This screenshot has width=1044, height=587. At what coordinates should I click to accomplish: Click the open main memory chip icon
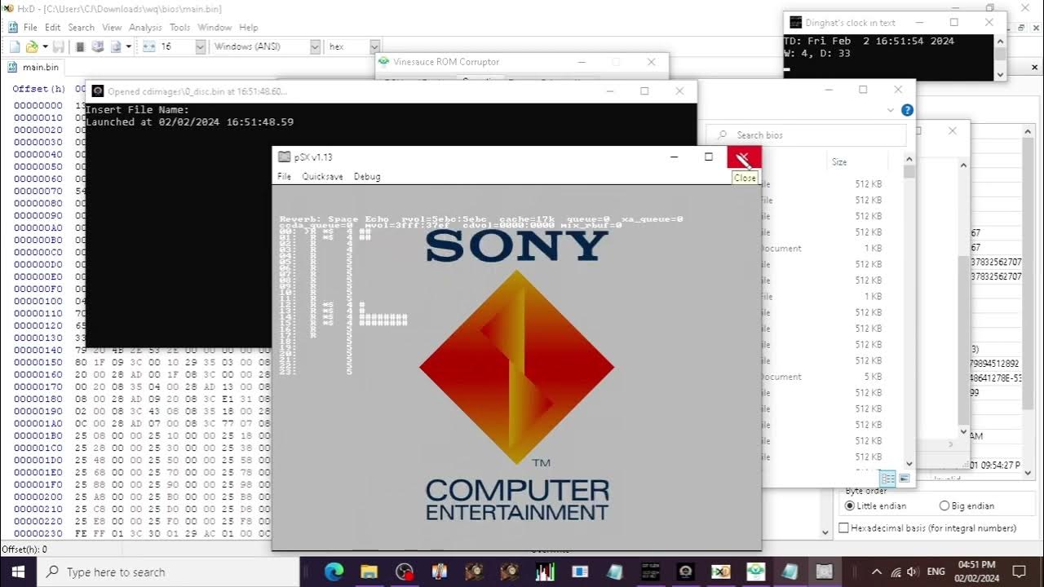pyautogui.click(x=79, y=46)
